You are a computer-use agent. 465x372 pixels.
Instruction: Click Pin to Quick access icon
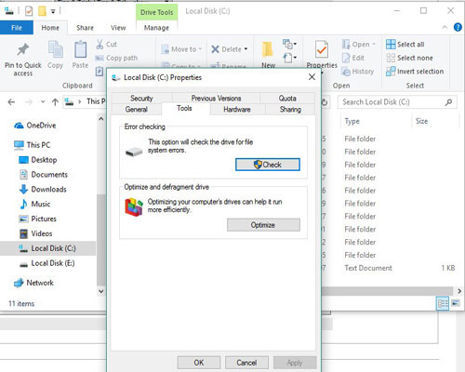click(x=22, y=49)
